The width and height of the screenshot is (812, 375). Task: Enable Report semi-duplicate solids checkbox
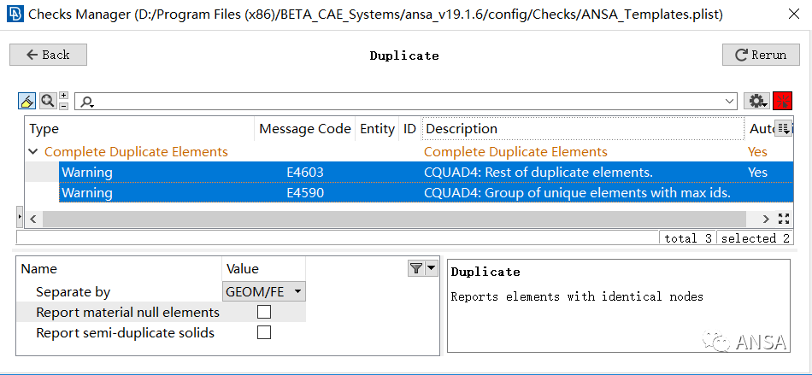pyautogui.click(x=264, y=332)
